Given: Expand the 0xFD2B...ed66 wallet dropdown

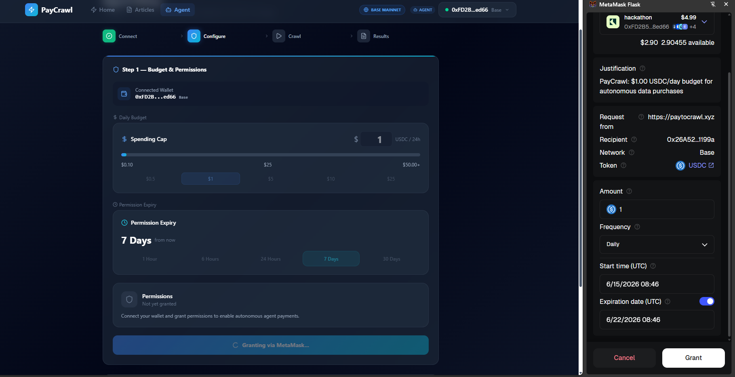Looking at the screenshot, I should click(x=477, y=10).
